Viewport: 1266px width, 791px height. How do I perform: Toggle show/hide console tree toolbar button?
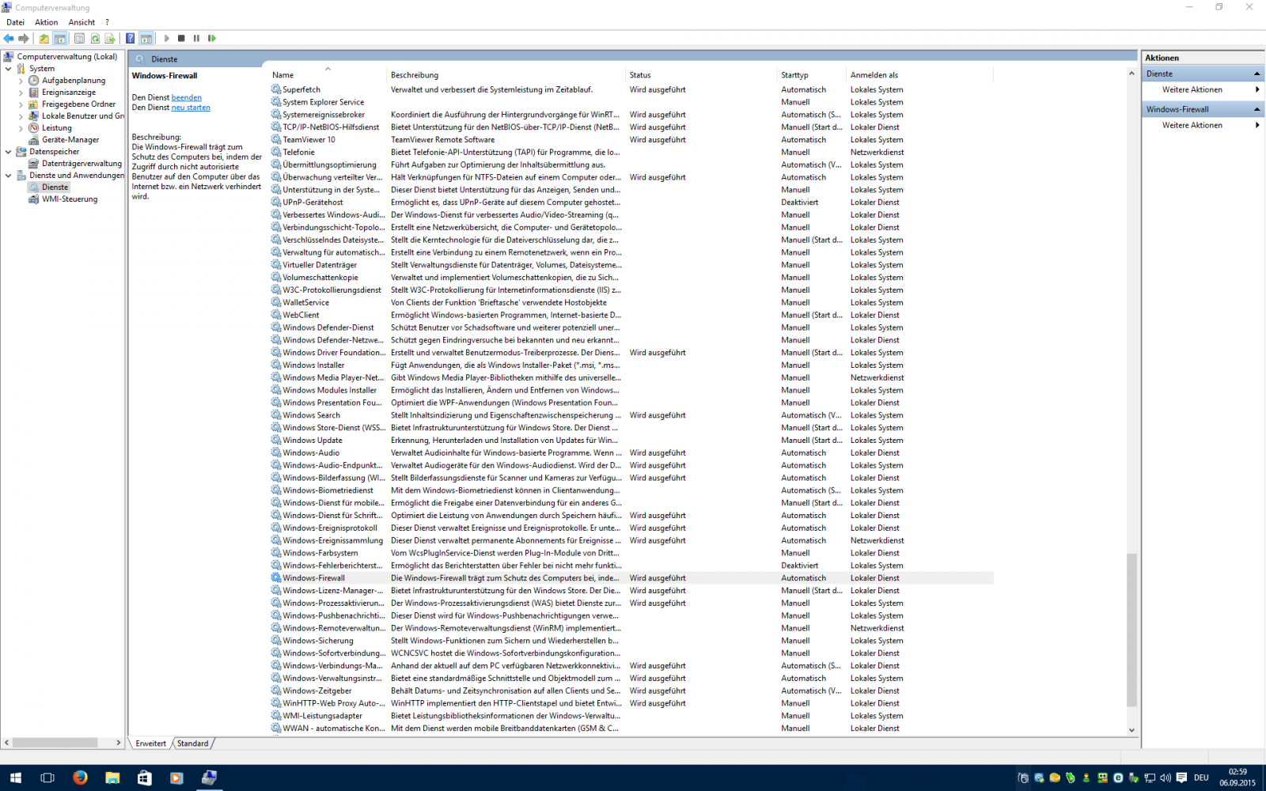coord(60,38)
